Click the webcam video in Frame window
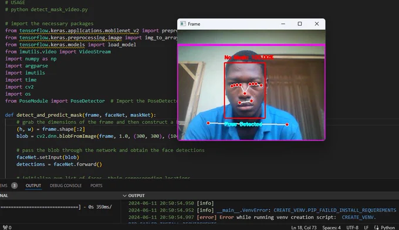This screenshot has height=230, width=399. [x=251, y=85]
